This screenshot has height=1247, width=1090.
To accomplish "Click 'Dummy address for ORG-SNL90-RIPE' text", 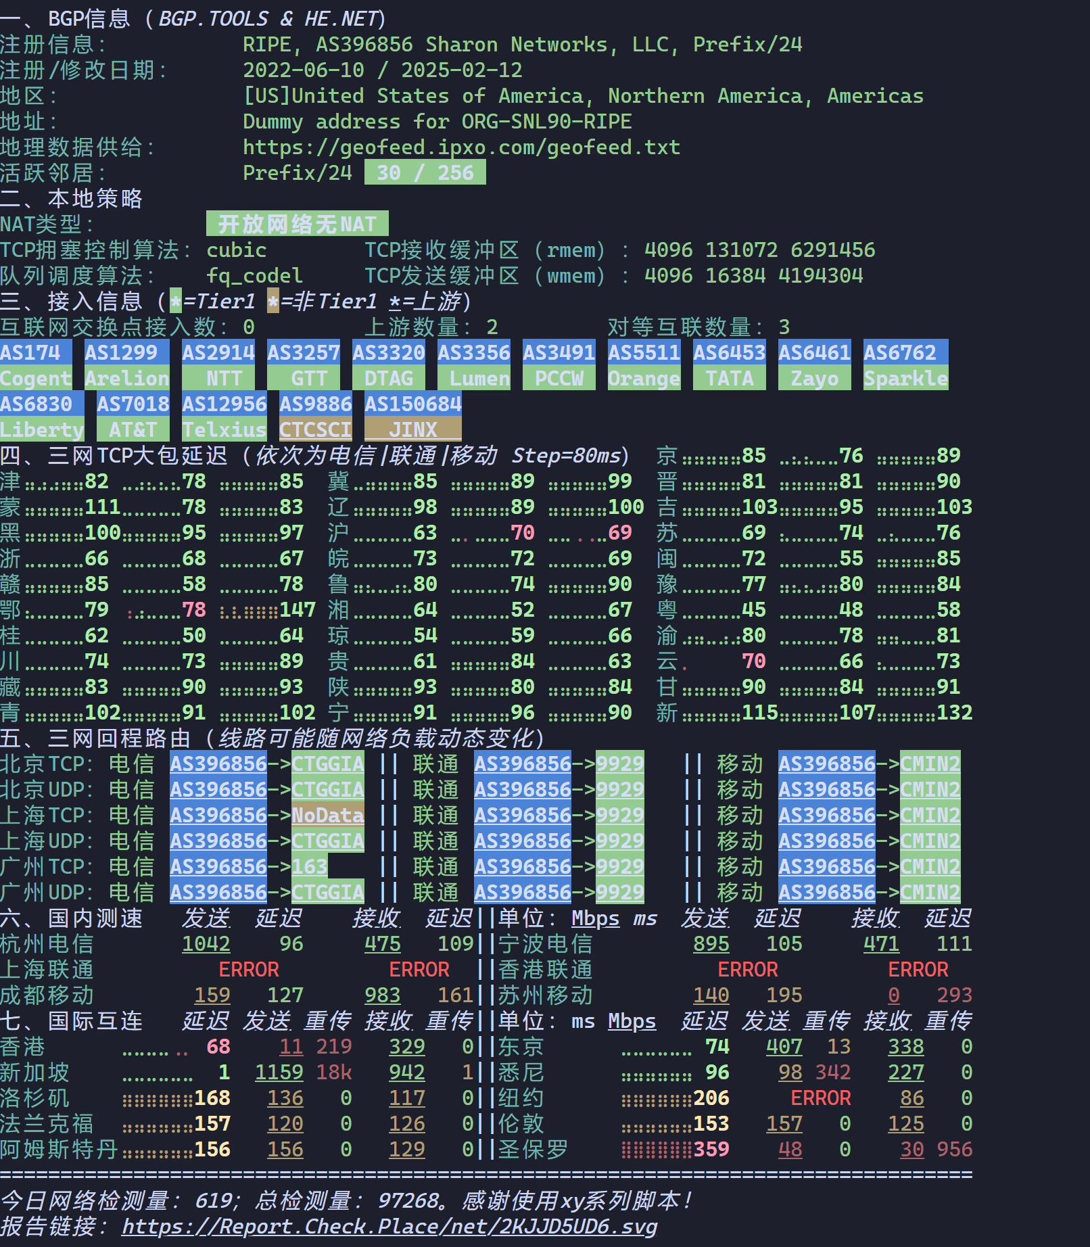I will [x=437, y=122].
